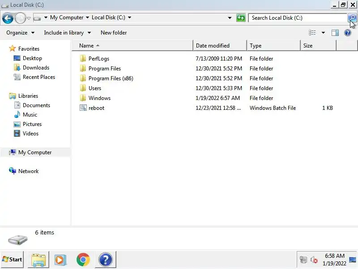
Task: Open the Pictures library
Action: 32,124
